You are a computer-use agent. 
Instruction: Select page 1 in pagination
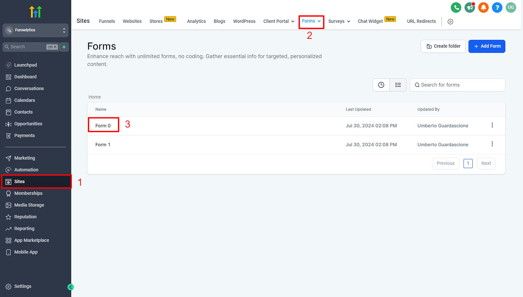[x=468, y=164]
